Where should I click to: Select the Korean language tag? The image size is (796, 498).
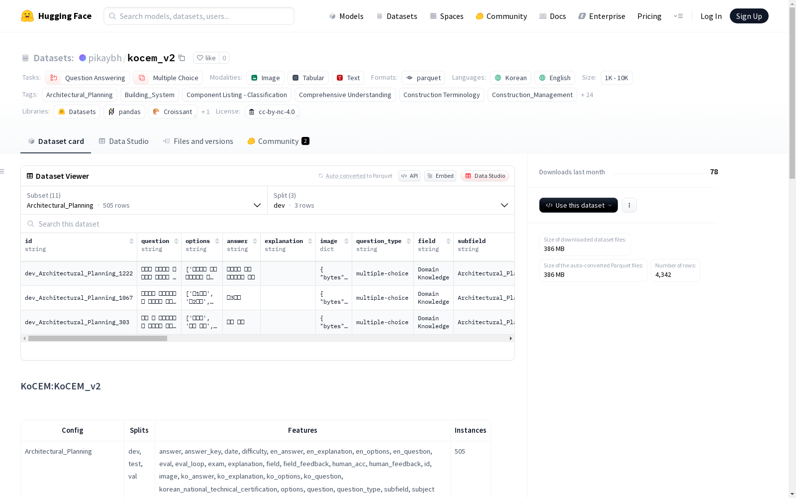510,78
